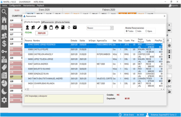Click the pencil edit reservation icon
This screenshot has width=181, height=117.
point(39,27)
